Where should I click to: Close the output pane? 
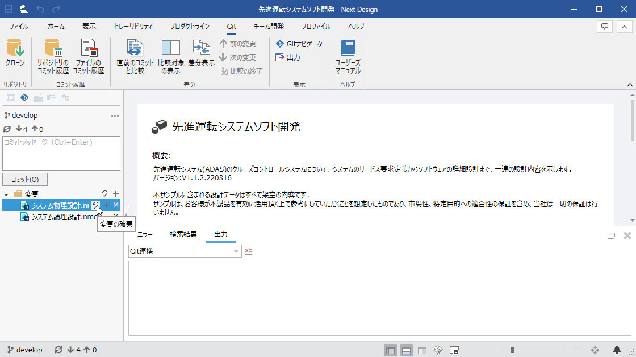(x=627, y=236)
